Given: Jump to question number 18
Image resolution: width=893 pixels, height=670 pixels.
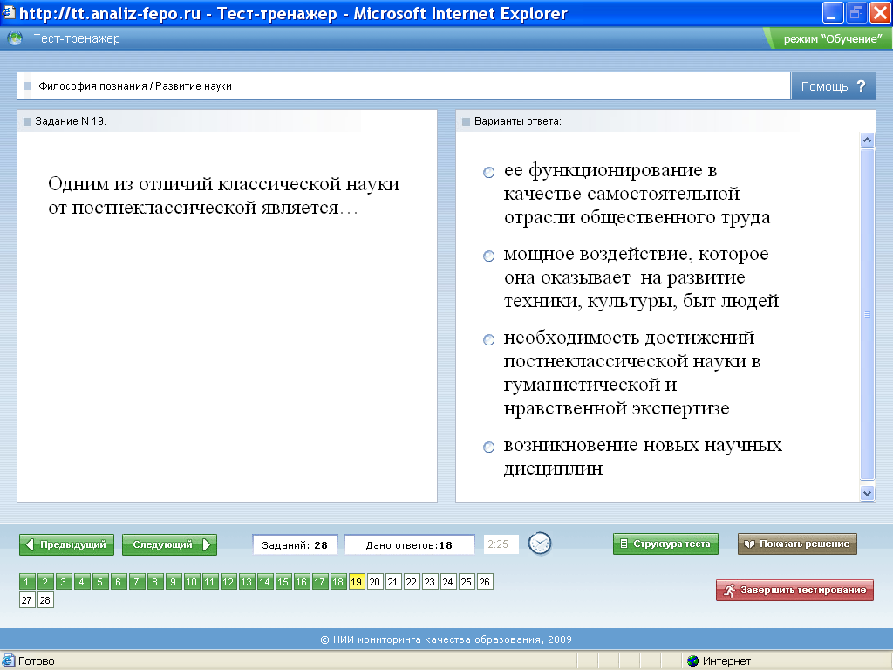Looking at the screenshot, I should click(337, 582).
